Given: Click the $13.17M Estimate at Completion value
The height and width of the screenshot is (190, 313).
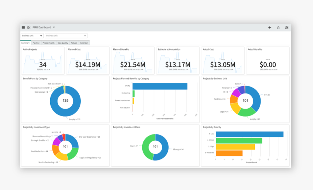Looking at the screenshot, I should pyautogui.click(x=178, y=65).
